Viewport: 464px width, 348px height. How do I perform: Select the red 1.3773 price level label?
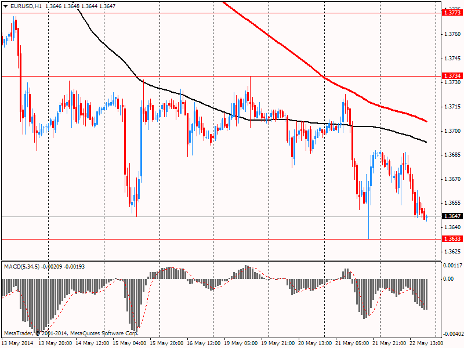coord(452,12)
